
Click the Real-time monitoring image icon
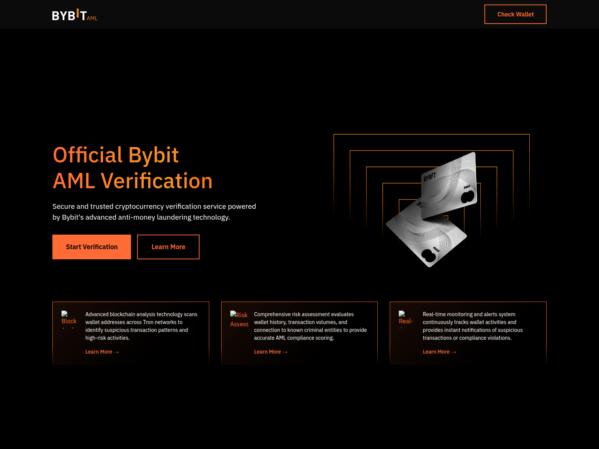point(406,319)
